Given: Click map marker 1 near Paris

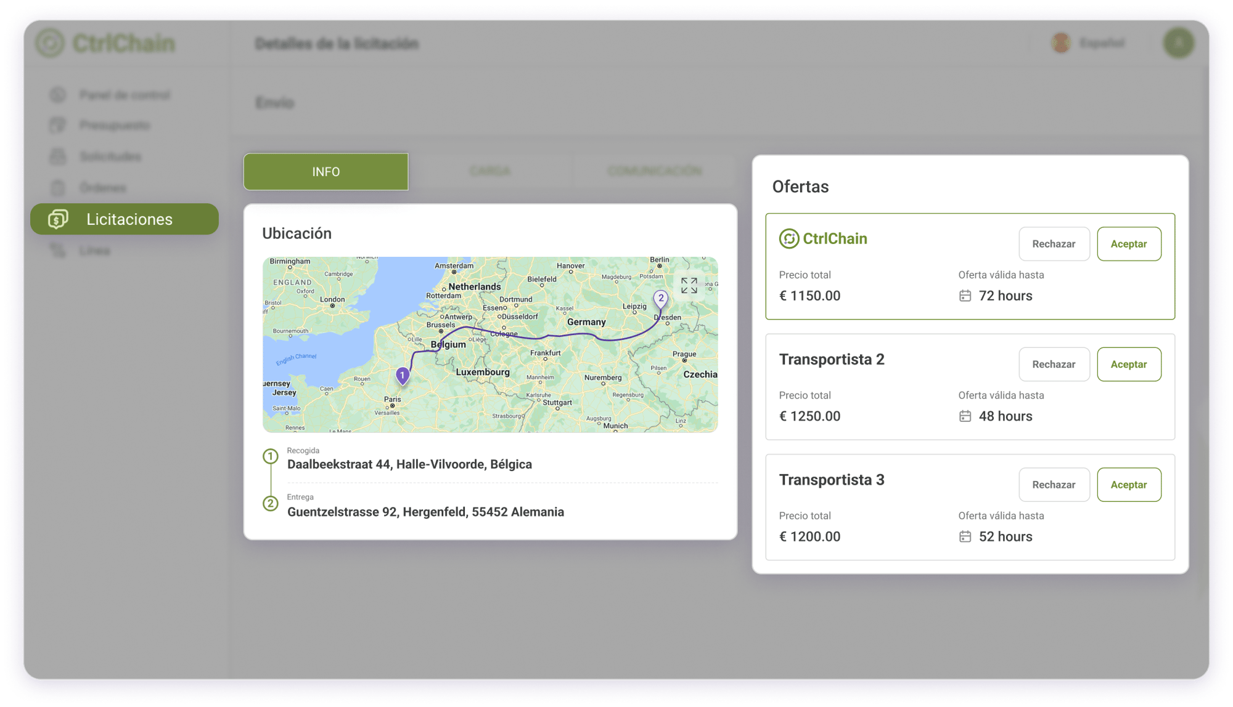Looking at the screenshot, I should 403,376.
